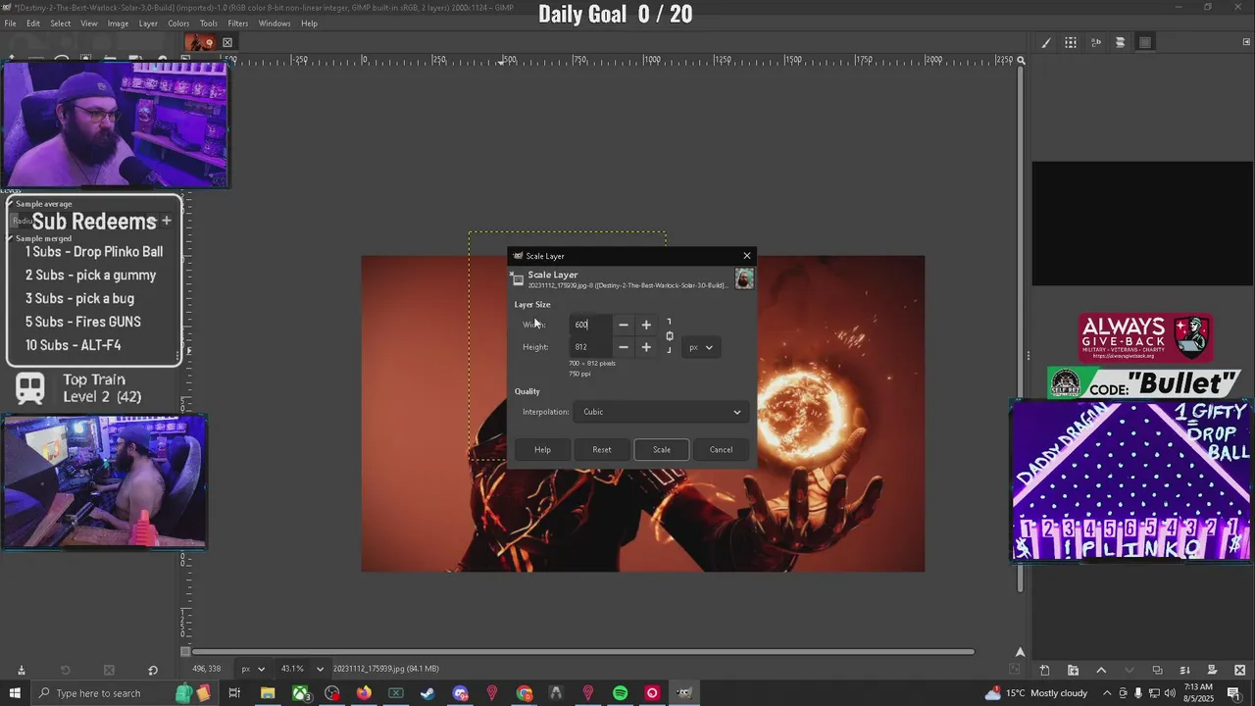Click Reset in the Scale Layer dialog
Screen dimensions: 1255x706
coord(601,450)
